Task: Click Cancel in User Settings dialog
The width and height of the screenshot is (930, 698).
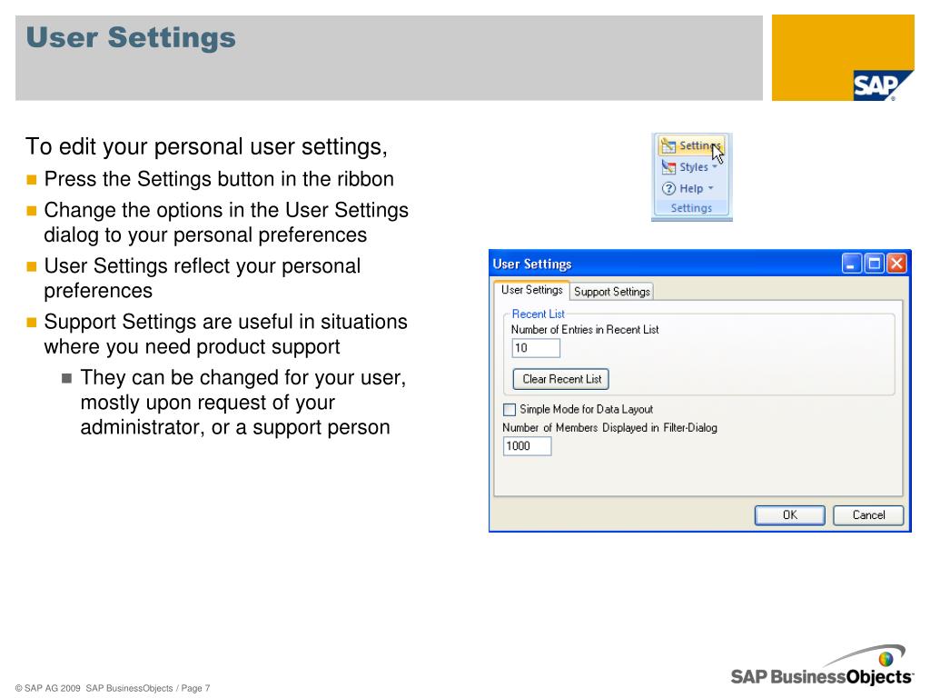Action: 868,515
